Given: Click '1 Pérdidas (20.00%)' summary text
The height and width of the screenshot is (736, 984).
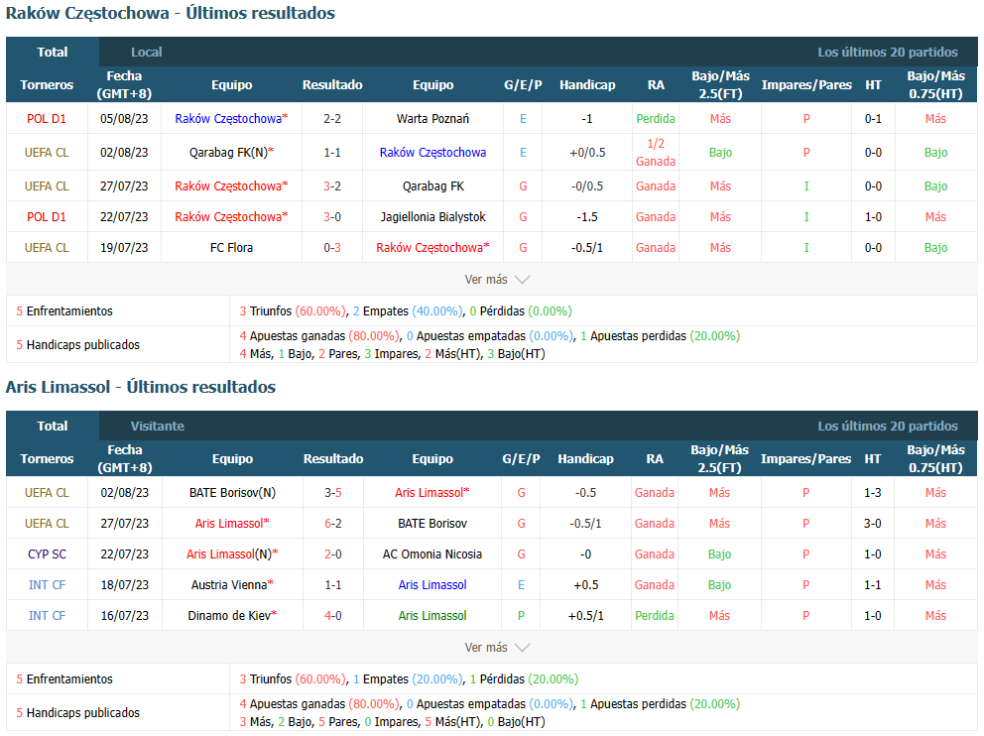Looking at the screenshot, I should [x=524, y=678].
